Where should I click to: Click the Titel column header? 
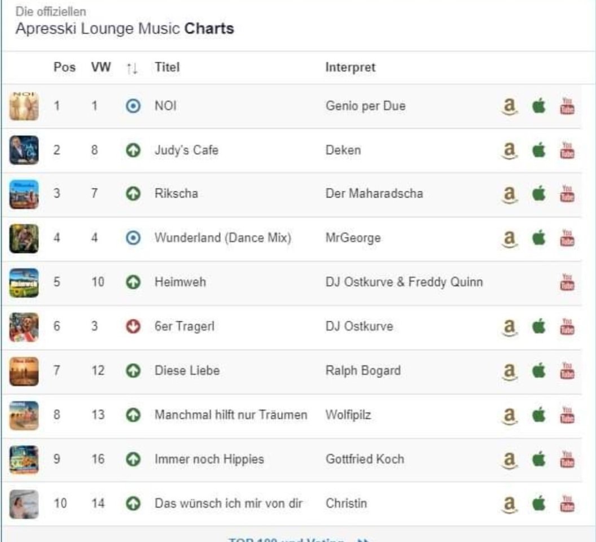coord(167,67)
